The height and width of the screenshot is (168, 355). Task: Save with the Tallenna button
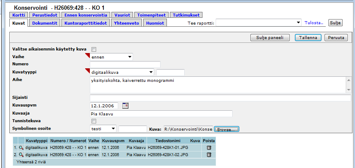click(308, 38)
